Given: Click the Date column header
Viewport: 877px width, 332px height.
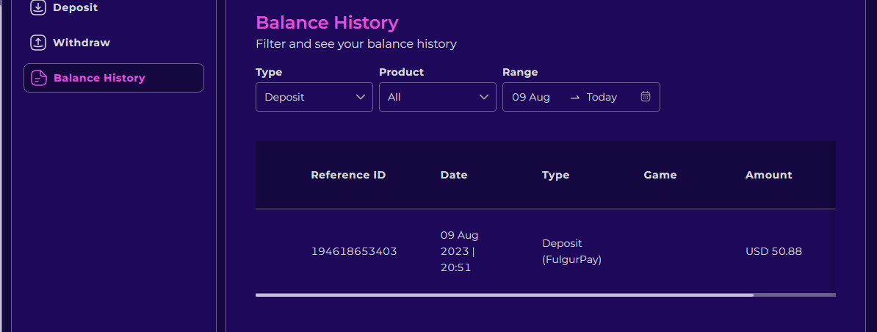Looking at the screenshot, I should pyautogui.click(x=454, y=175).
